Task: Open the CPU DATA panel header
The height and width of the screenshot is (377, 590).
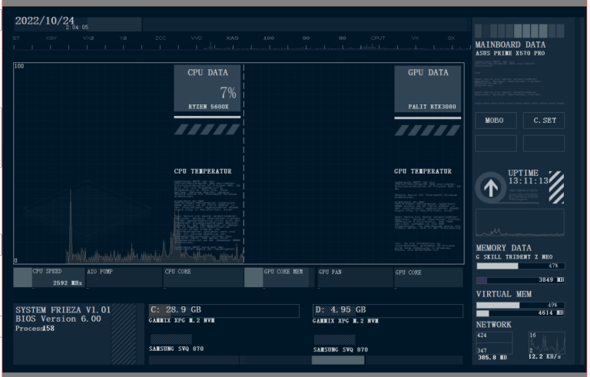Action: (207, 73)
